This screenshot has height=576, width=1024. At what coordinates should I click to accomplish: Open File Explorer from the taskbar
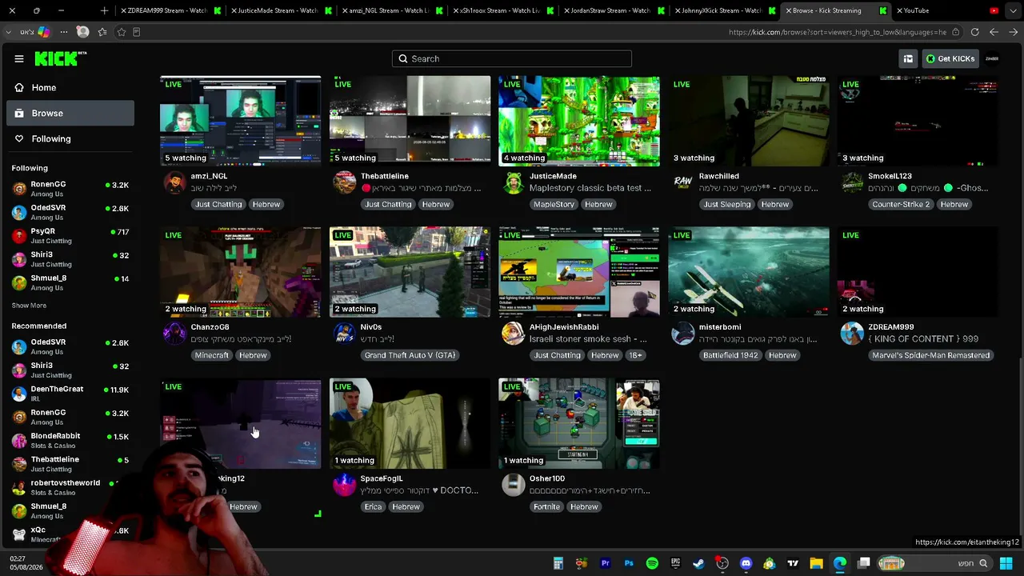tap(817, 563)
